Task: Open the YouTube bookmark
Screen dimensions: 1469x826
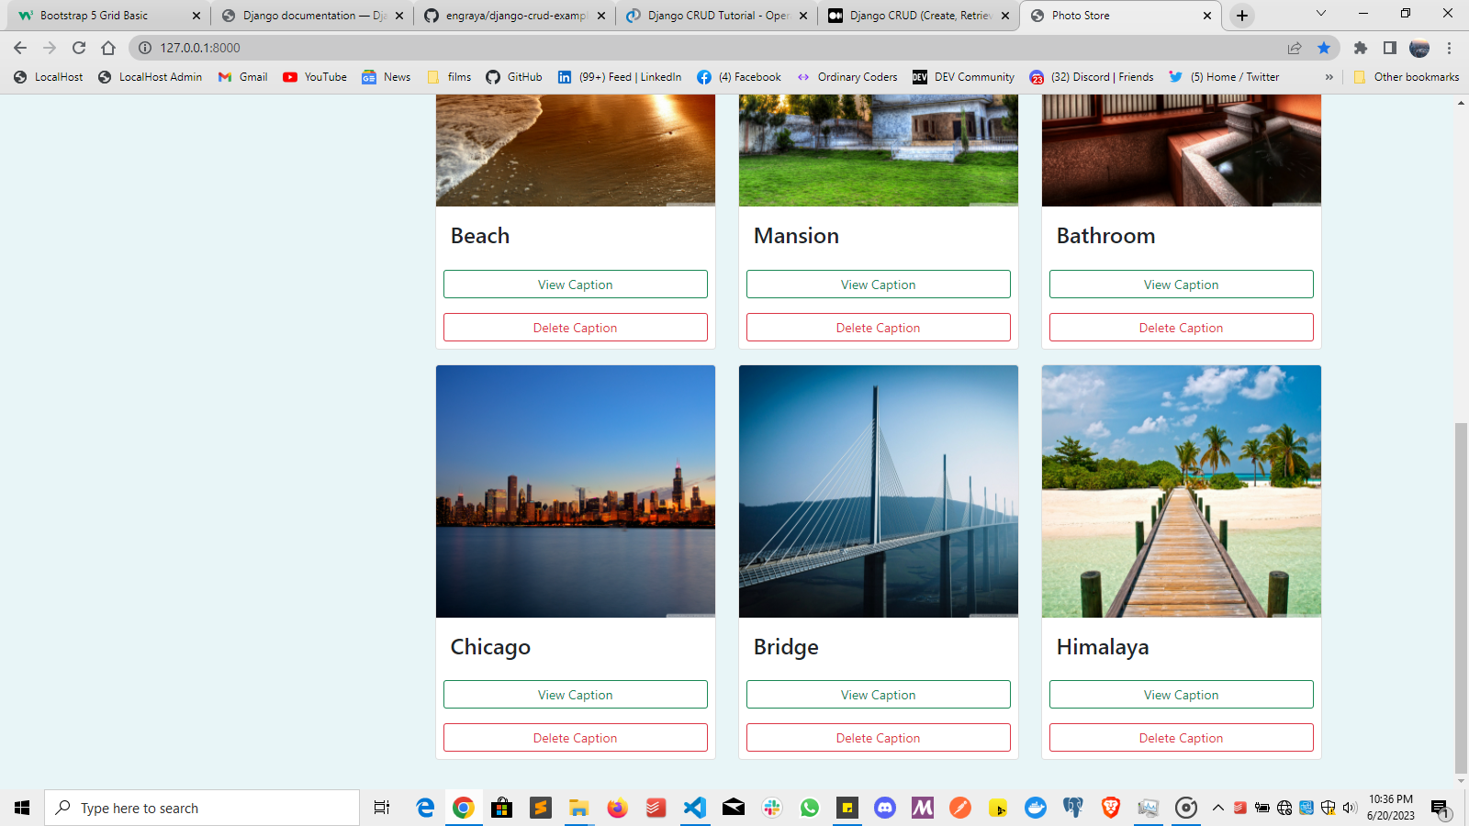Action: click(314, 77)
